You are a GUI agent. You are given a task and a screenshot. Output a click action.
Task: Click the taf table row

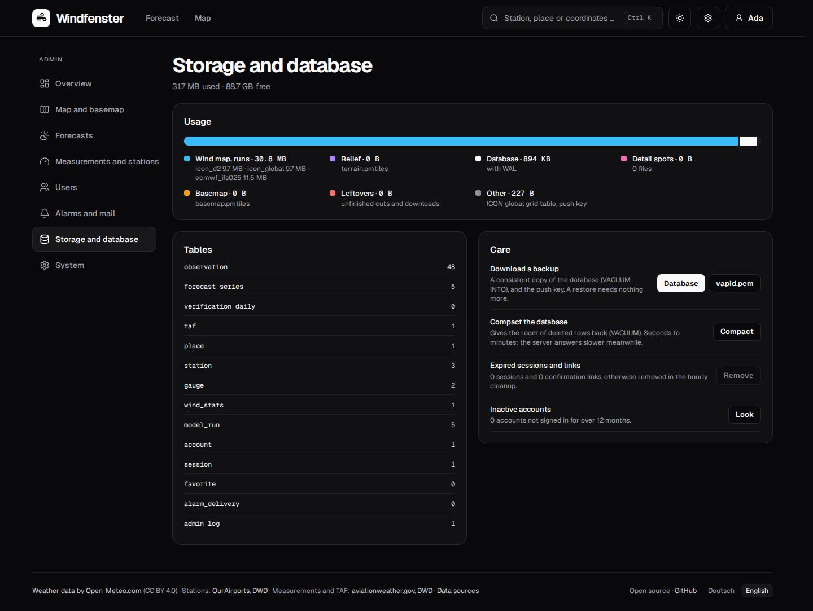[x=320, y=326]
